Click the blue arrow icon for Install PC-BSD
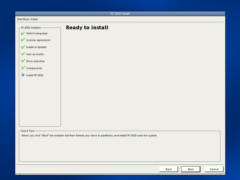 (x=23, y=75)
